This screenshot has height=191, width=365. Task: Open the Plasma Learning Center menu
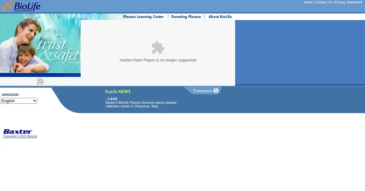(x=143, y=17)
